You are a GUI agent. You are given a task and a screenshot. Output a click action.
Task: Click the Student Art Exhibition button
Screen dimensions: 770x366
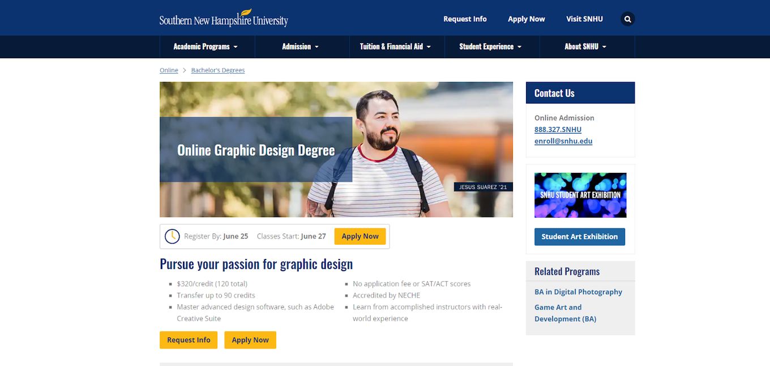point(580,237)
